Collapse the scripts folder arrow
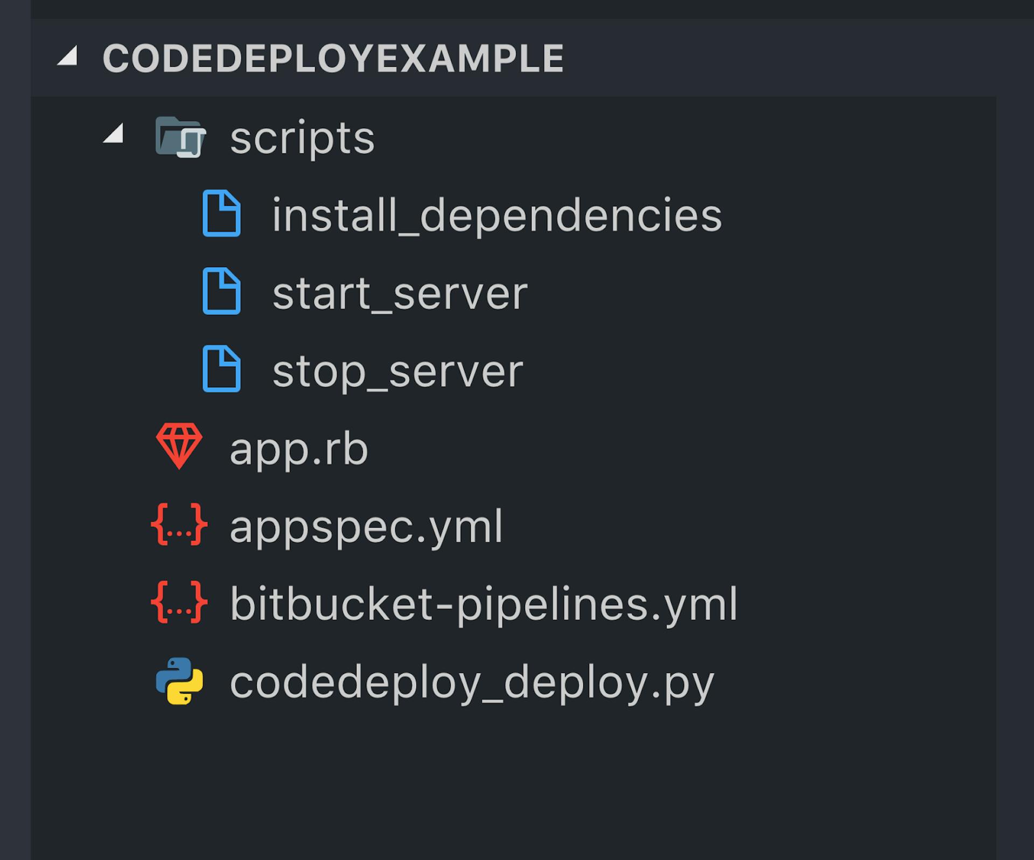The image size is (1034, 860). pyautogui.click(x=114, y=134)
